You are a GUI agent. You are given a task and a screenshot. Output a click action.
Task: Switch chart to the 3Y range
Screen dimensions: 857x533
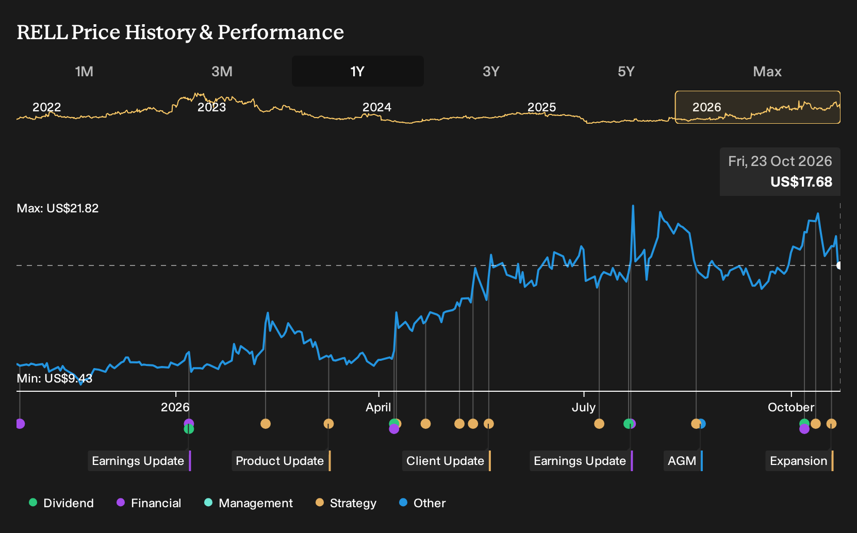pyautogui.click(x=491, y=71)
